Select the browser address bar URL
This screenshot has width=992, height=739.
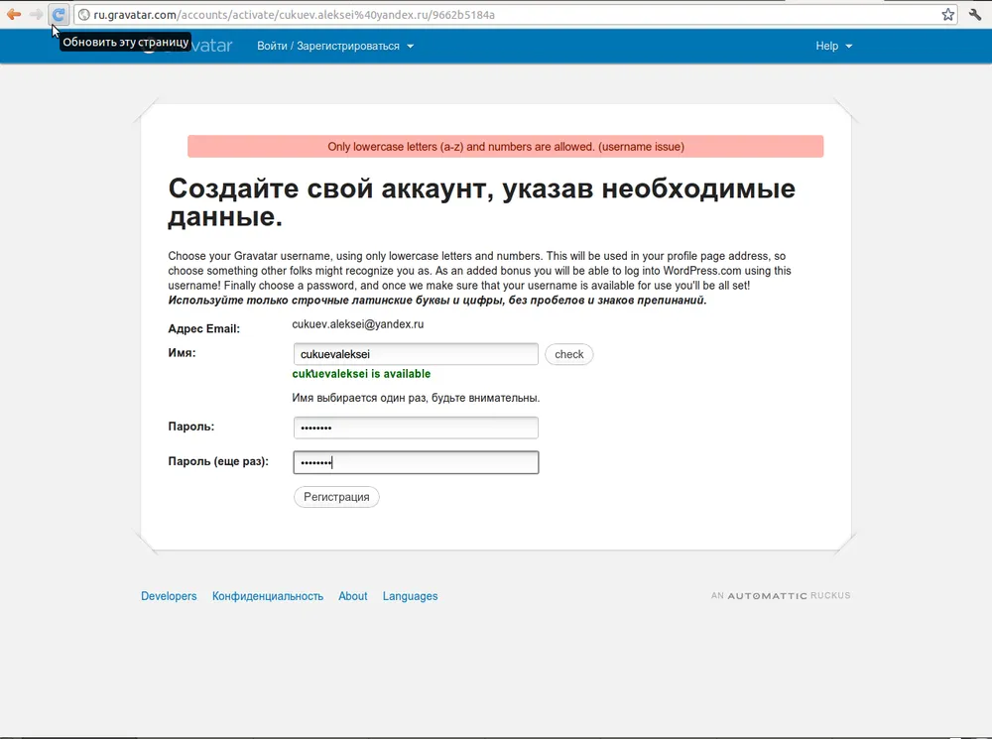(496, 15)
